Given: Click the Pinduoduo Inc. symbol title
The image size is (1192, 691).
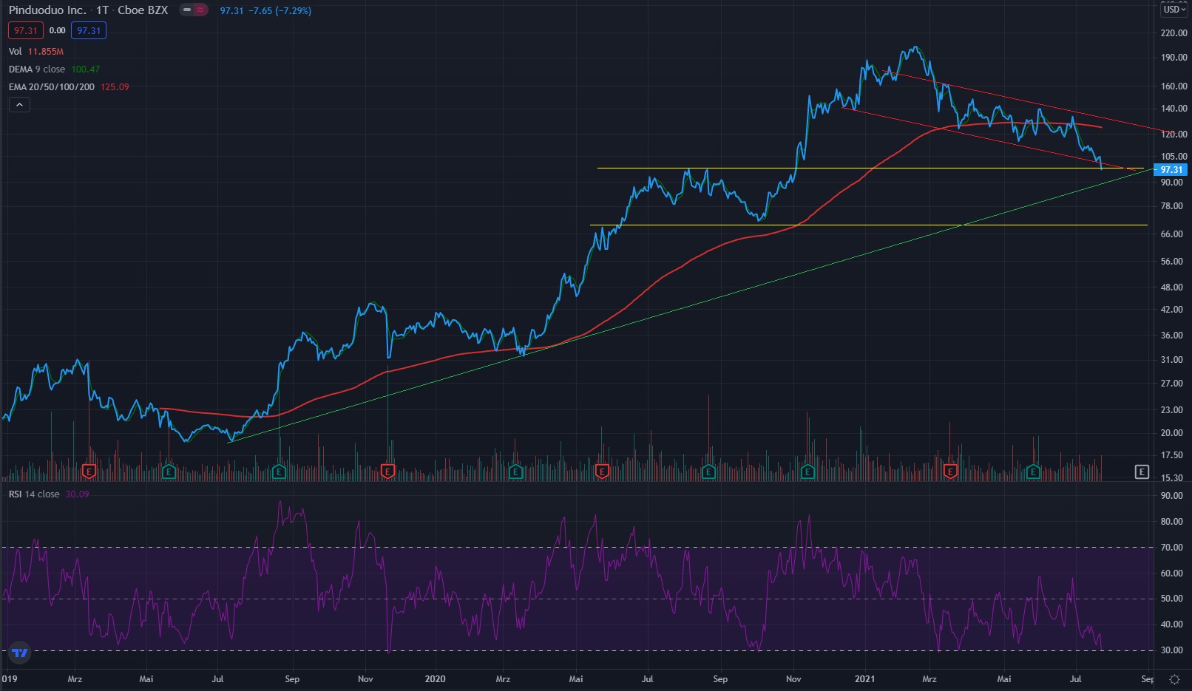Looking at the screenshot, I should coord(47,10).
